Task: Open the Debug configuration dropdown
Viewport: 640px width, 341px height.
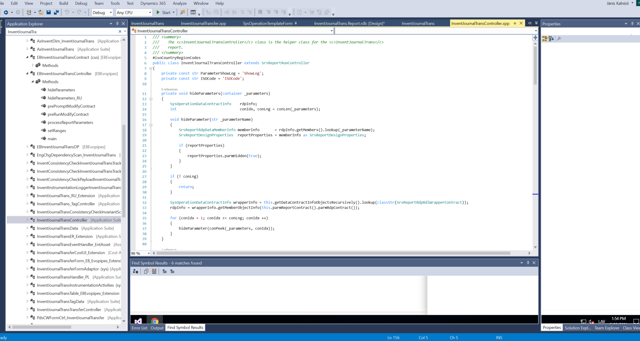Action: pos(102,13)
